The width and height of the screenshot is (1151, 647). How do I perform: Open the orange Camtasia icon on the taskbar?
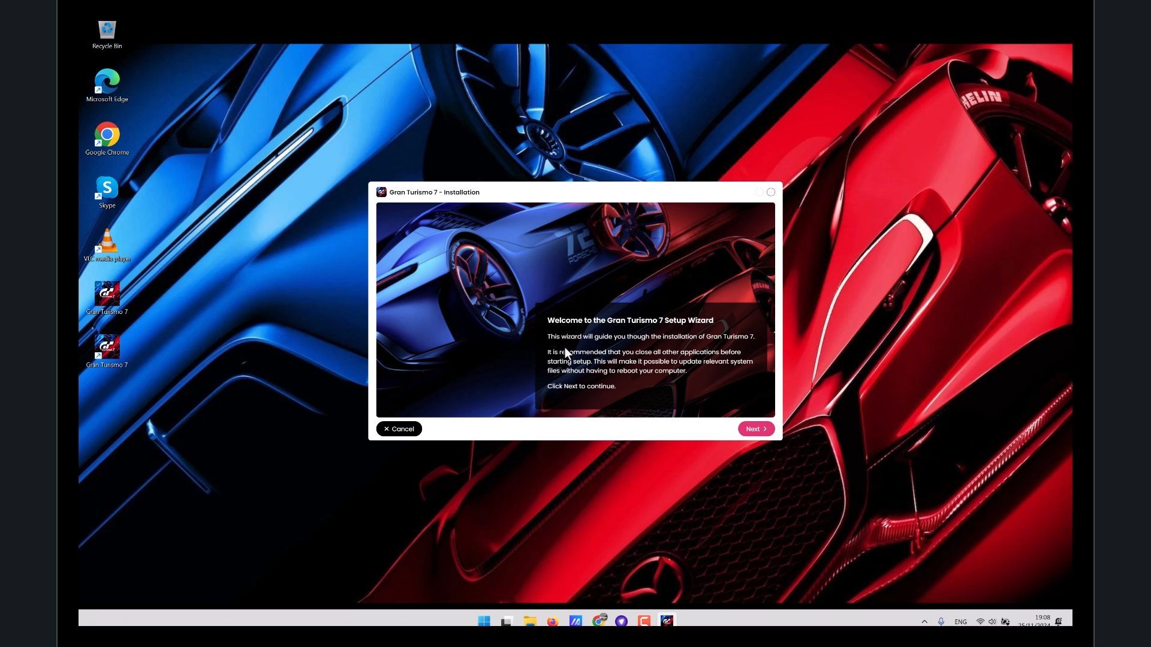(644, 621)
